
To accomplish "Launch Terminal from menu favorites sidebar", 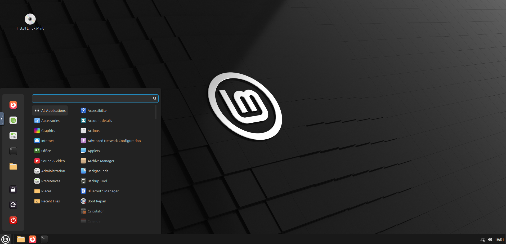I will [13, 151].
